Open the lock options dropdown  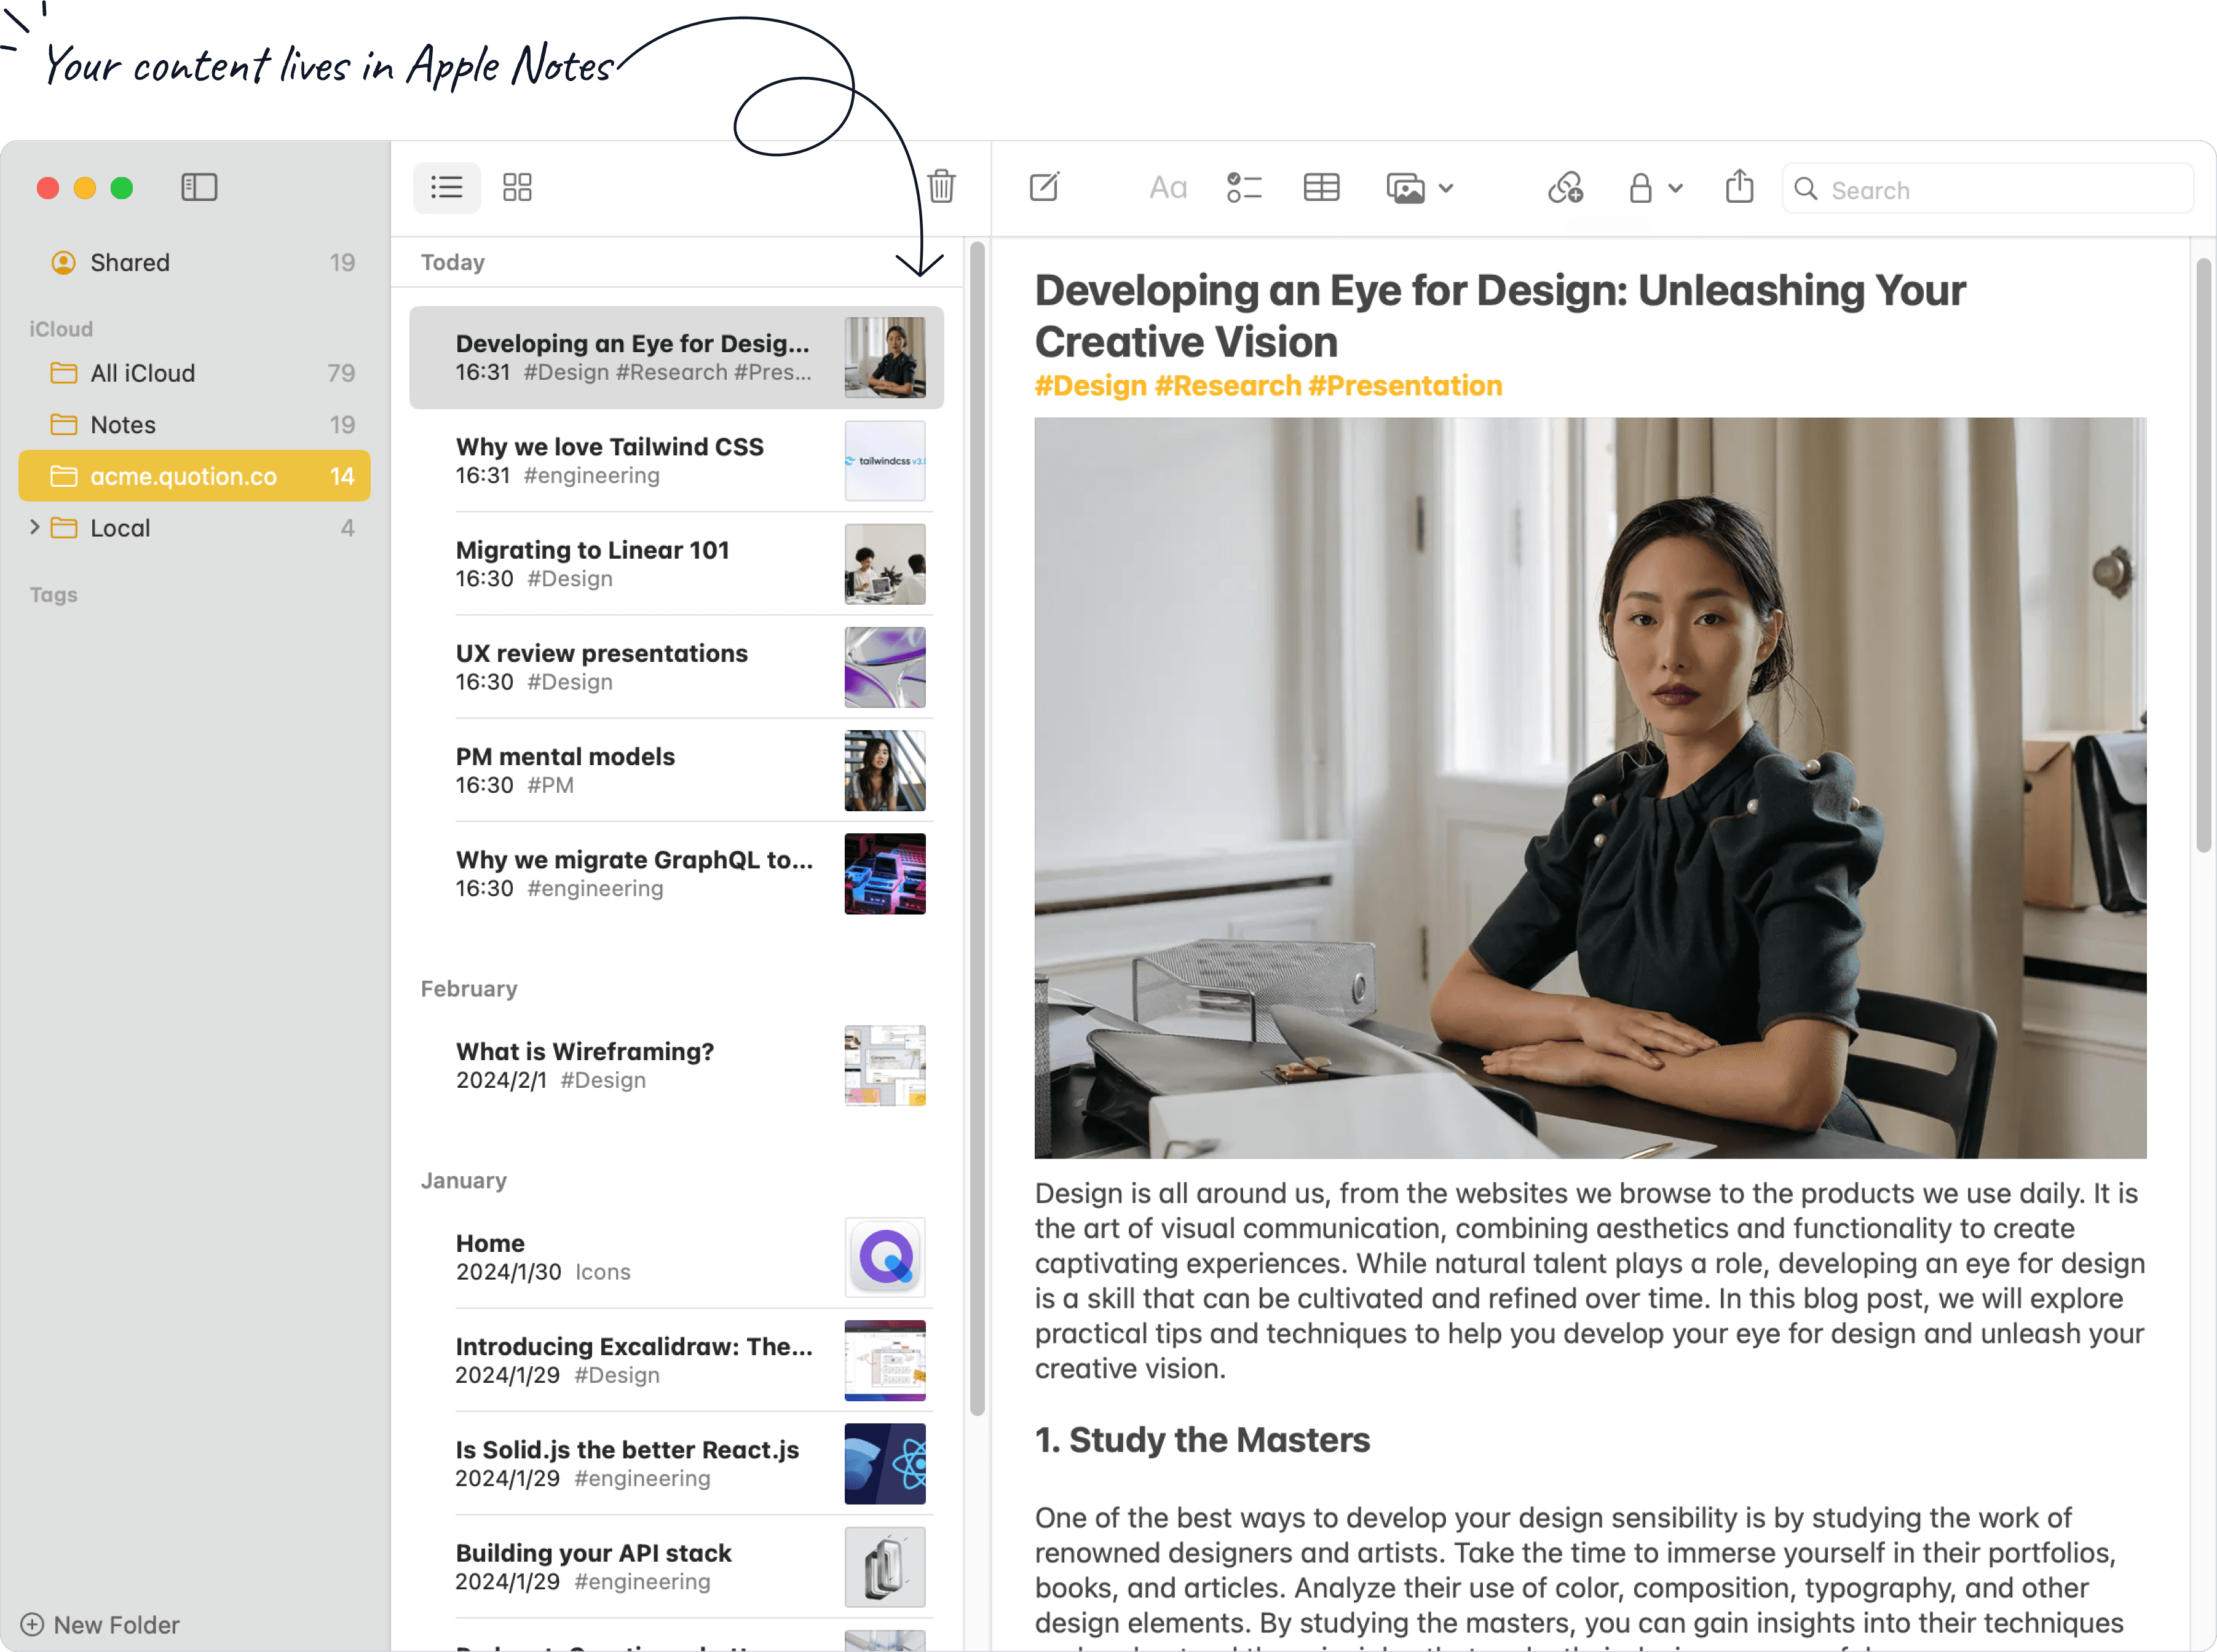[1675, 188]
